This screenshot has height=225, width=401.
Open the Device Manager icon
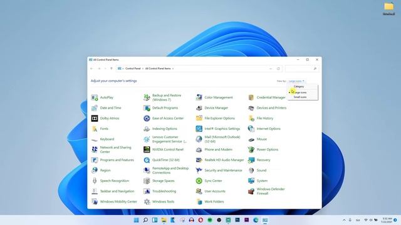(199, 108)
